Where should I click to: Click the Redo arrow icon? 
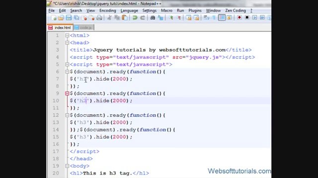[143, 18]
